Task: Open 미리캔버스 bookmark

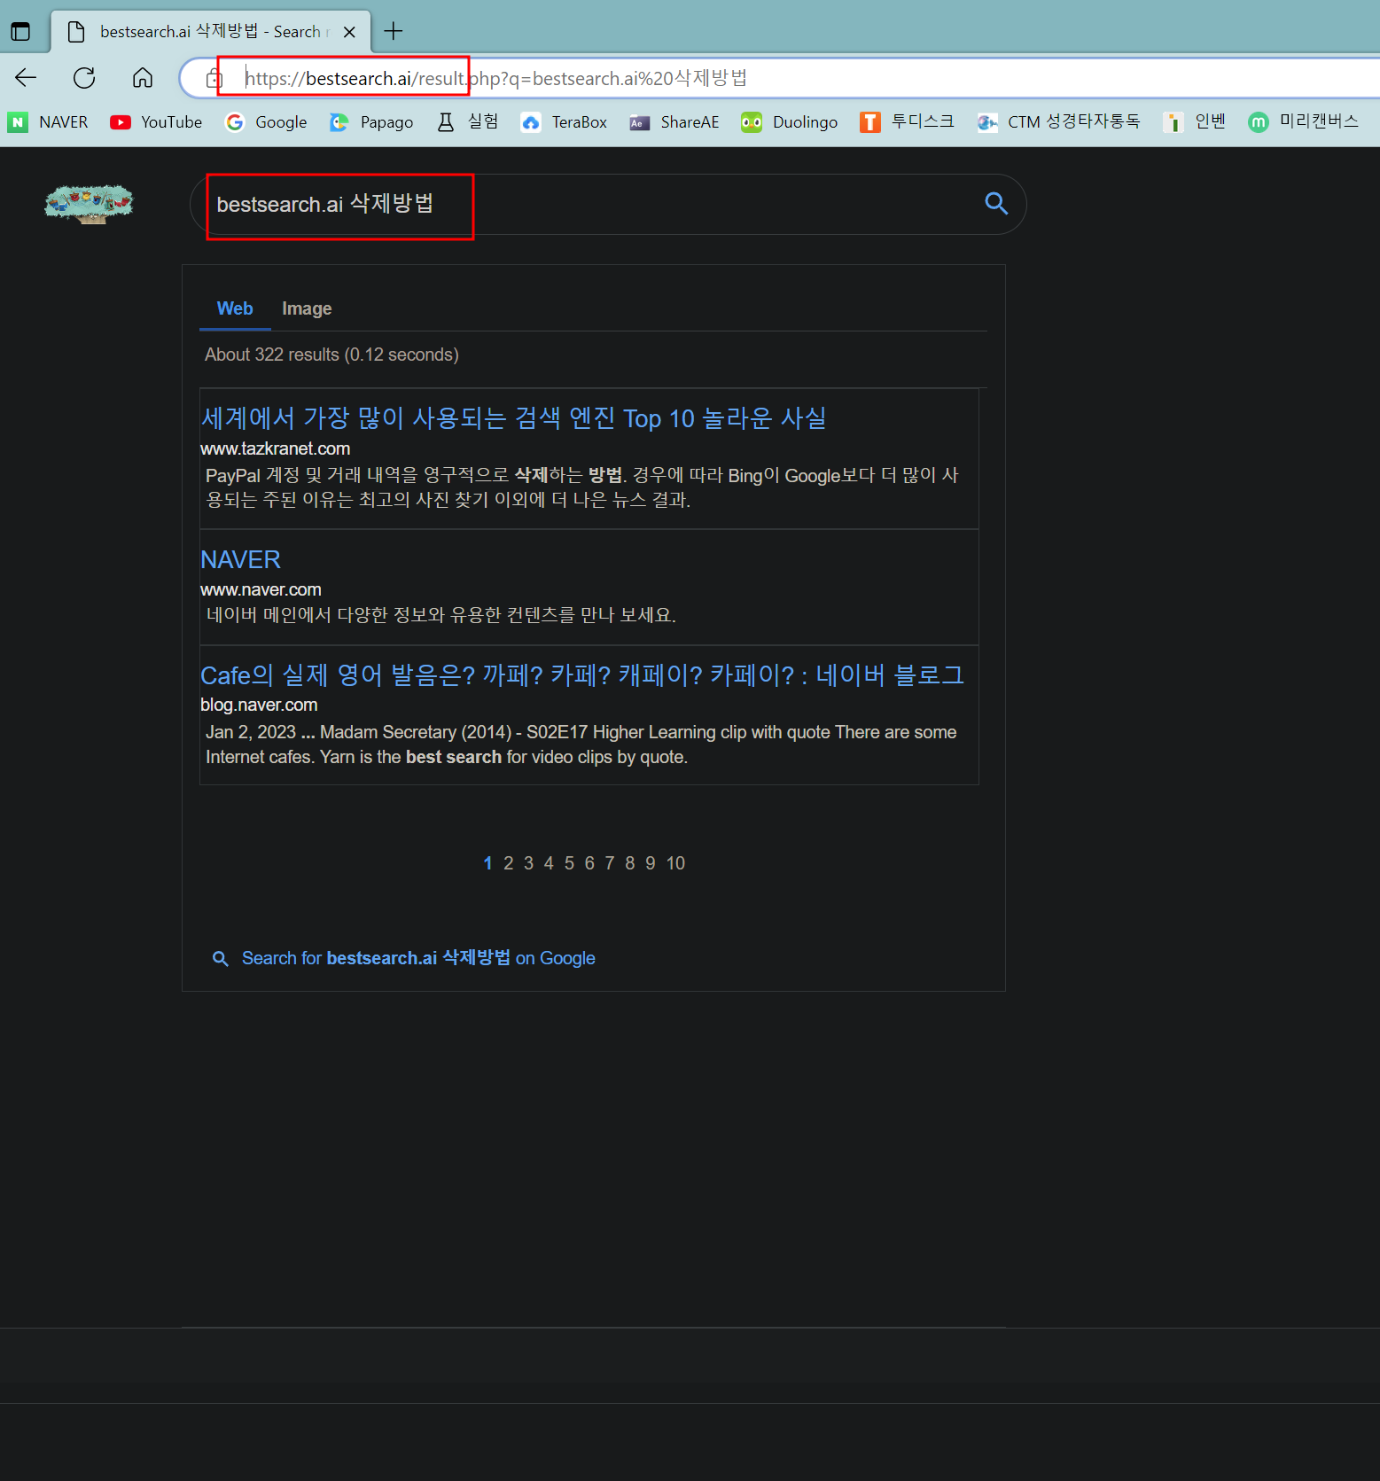Action: click(x=1303, y=122)
